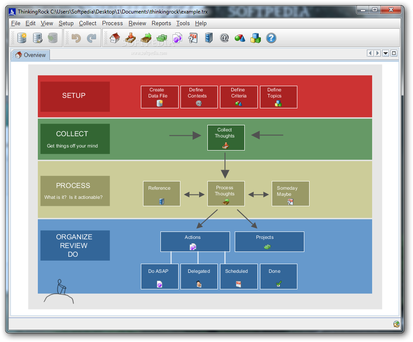Click the Reference cabinet toolbar icon
This screenshot has width=413, height=342.
209,38
